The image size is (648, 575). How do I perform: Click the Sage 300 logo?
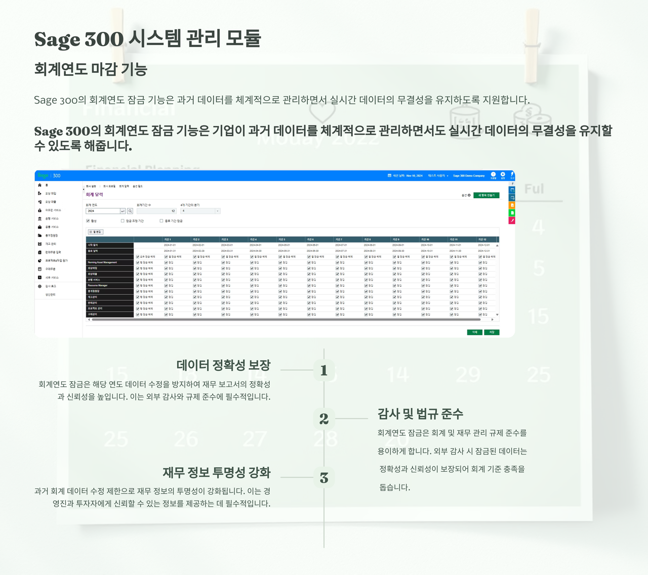coord(49,175)
